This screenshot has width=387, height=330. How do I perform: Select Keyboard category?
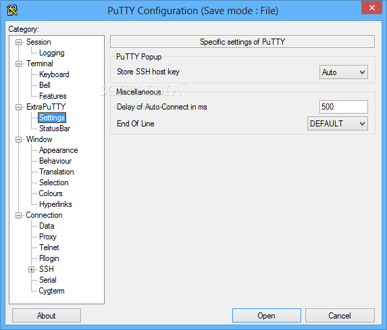click(x=54, y=74)
